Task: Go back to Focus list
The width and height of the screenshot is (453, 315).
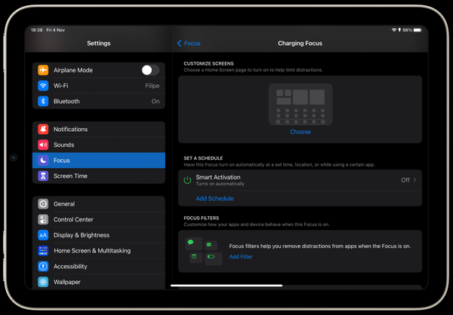Action: tap(189, 43)
